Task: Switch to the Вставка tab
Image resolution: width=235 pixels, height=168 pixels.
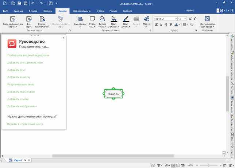Action: tap(33, 11)
